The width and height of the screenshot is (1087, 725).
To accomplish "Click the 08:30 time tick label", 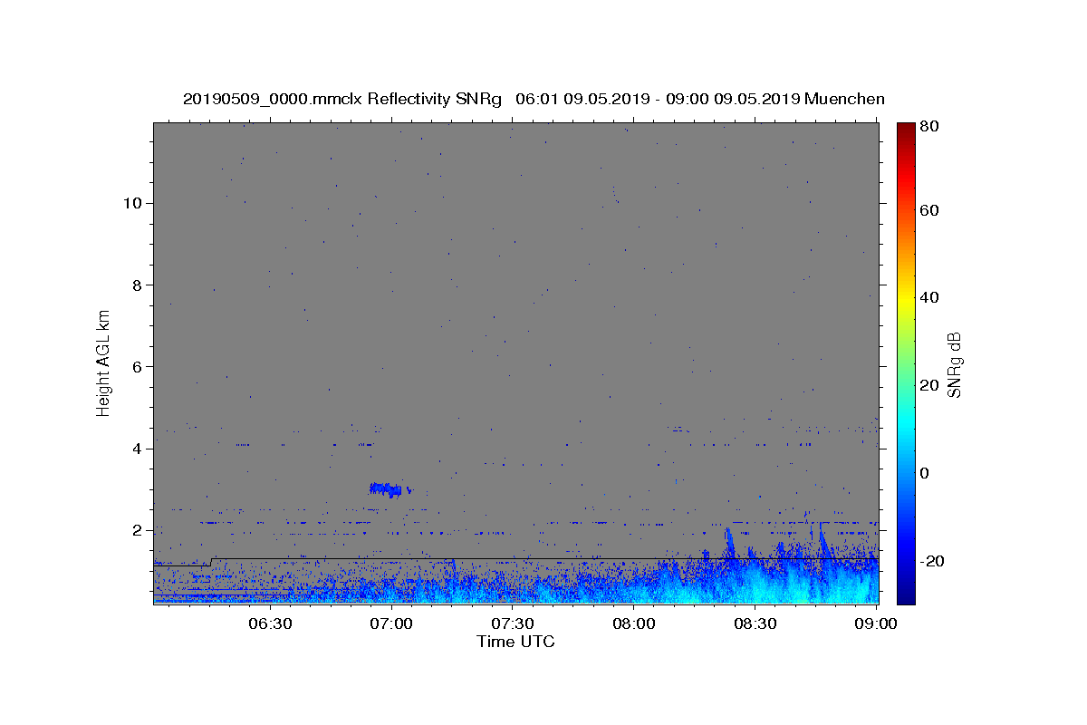I will coord(755,623).
